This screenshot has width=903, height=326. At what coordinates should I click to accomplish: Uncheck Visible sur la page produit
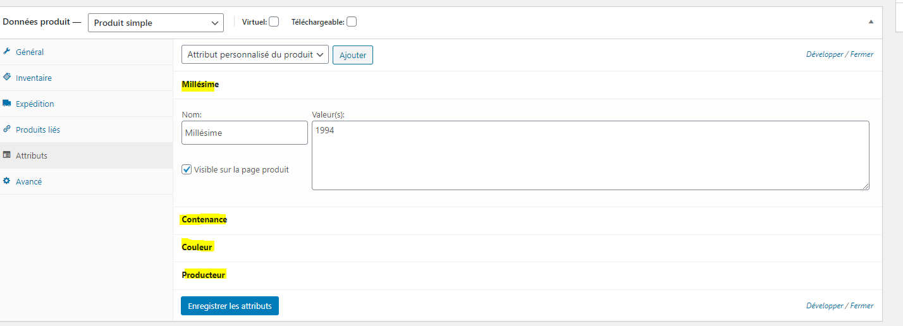pyautogui.click(x=187, y=169)
